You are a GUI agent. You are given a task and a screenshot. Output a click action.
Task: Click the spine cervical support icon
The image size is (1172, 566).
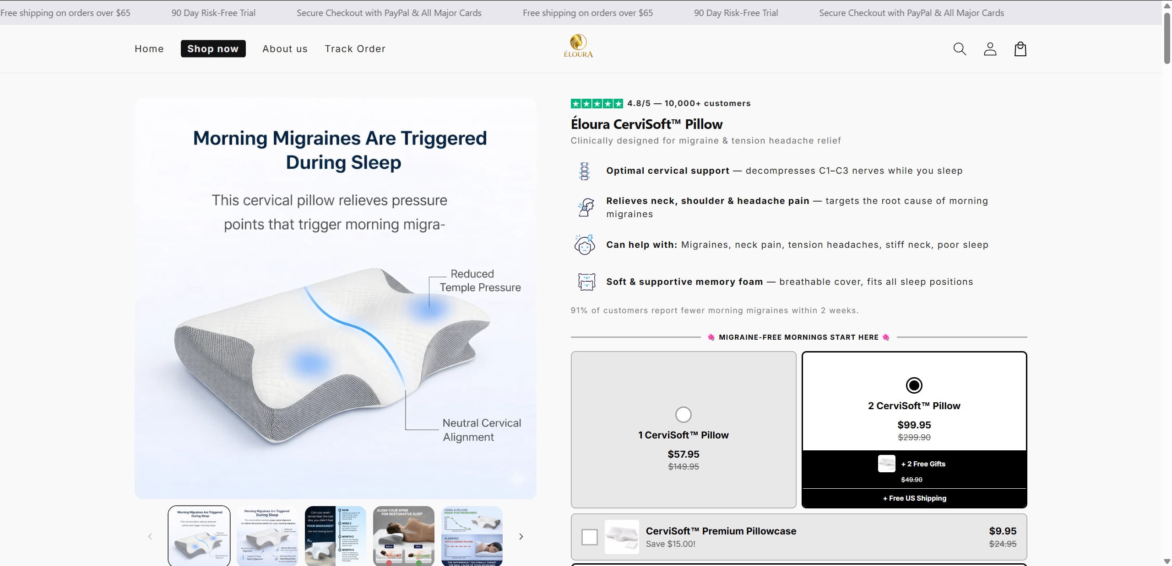click(x=584, y=171)
